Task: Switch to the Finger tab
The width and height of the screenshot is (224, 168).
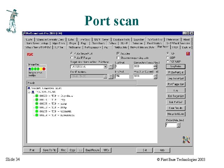Action: (72, 43)
